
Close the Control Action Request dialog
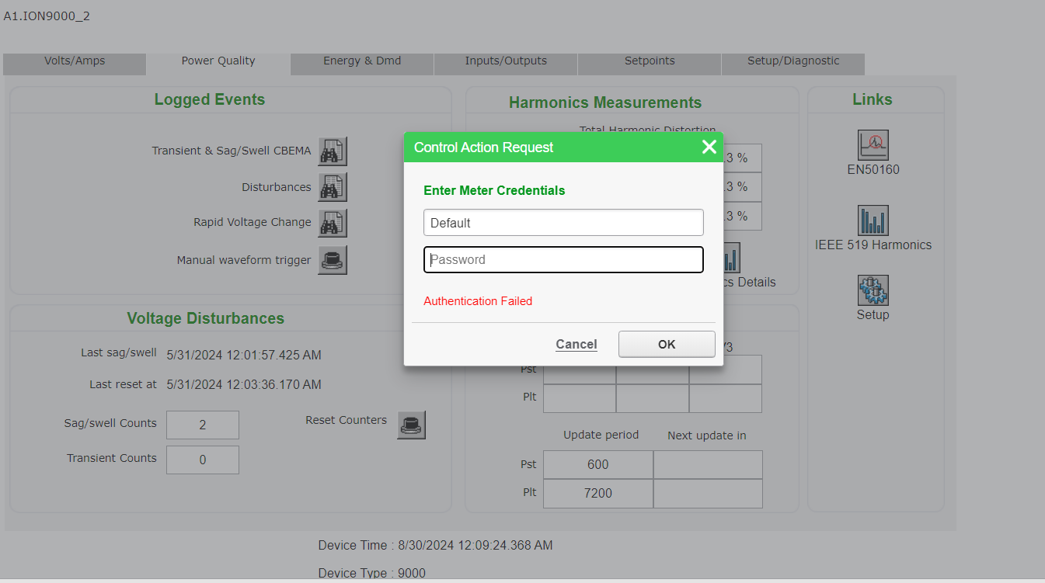tap(709, 147)
